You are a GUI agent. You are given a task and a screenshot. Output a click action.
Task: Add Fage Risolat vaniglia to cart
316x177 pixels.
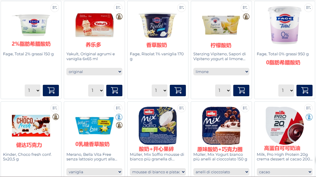coord(178,91)
